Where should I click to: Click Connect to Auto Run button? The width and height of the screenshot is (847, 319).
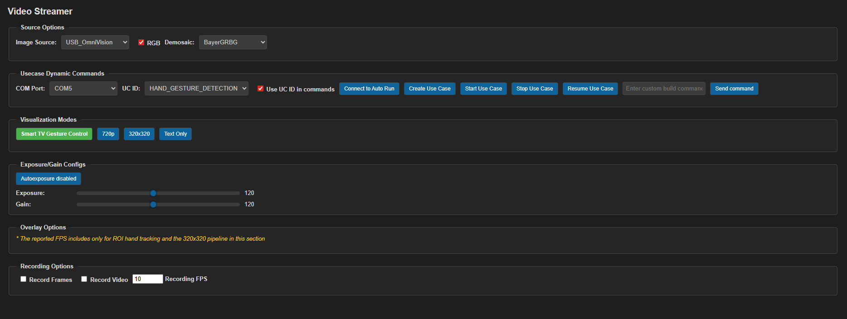(369, 89)
